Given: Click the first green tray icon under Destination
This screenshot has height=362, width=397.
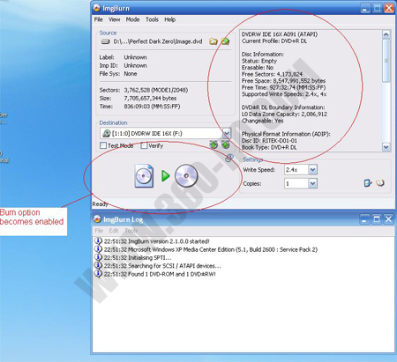Looking at the screenshot, I should coord(213,144).
